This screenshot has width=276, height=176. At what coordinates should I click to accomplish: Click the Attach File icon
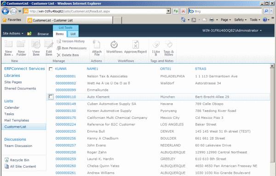pos(97,44)
